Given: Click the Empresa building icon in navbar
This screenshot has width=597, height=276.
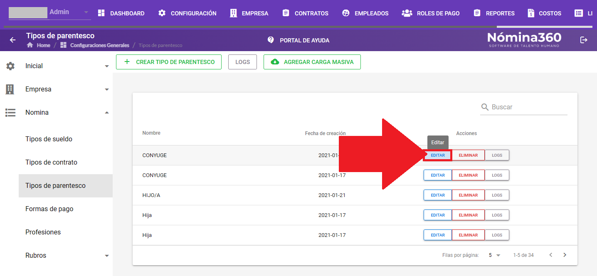Looking at the screenshot, I should coord(233,13).
